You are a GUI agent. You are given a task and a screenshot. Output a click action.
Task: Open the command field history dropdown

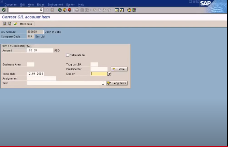41,10
